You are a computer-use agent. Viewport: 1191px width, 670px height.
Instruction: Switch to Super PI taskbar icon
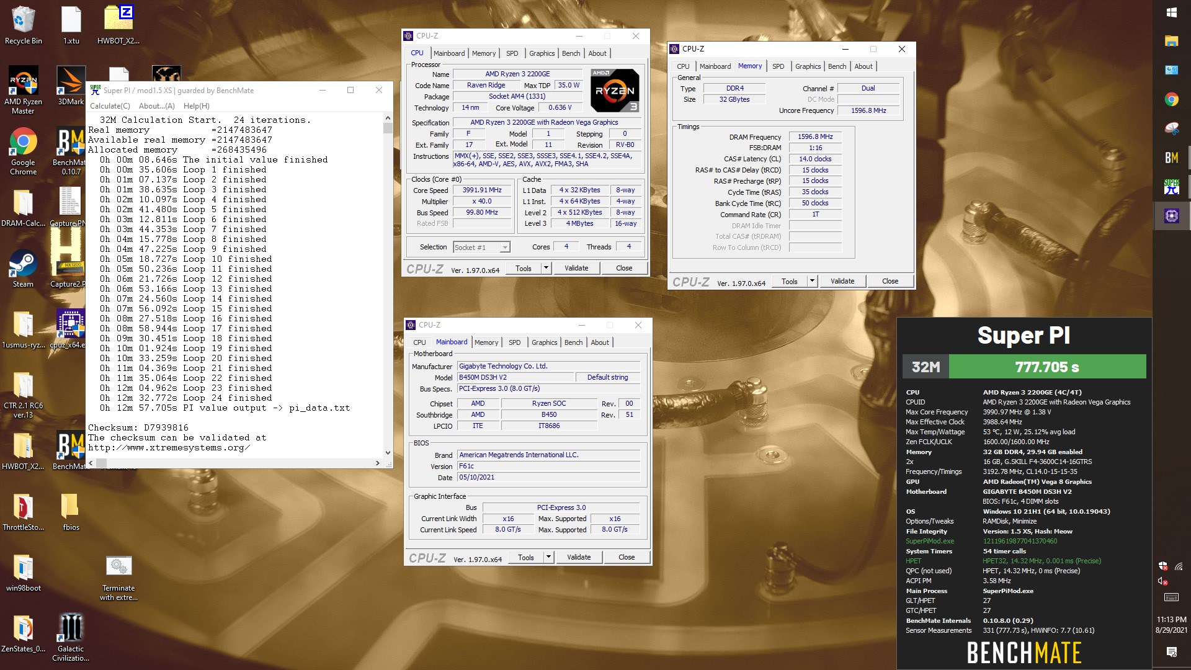(x=1171, y=187)
